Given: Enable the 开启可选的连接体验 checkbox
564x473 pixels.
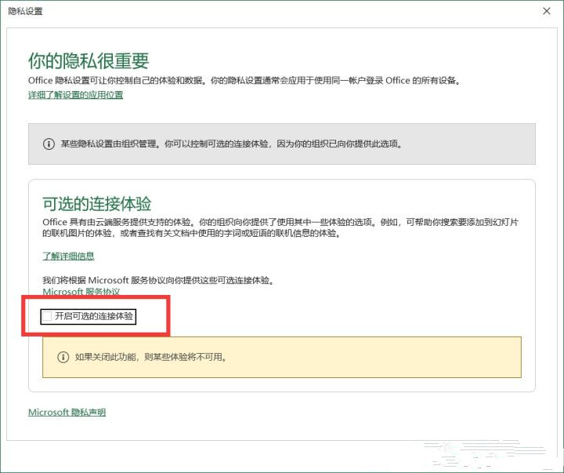Looking at the screenshot, I should (x=48, y=316).
